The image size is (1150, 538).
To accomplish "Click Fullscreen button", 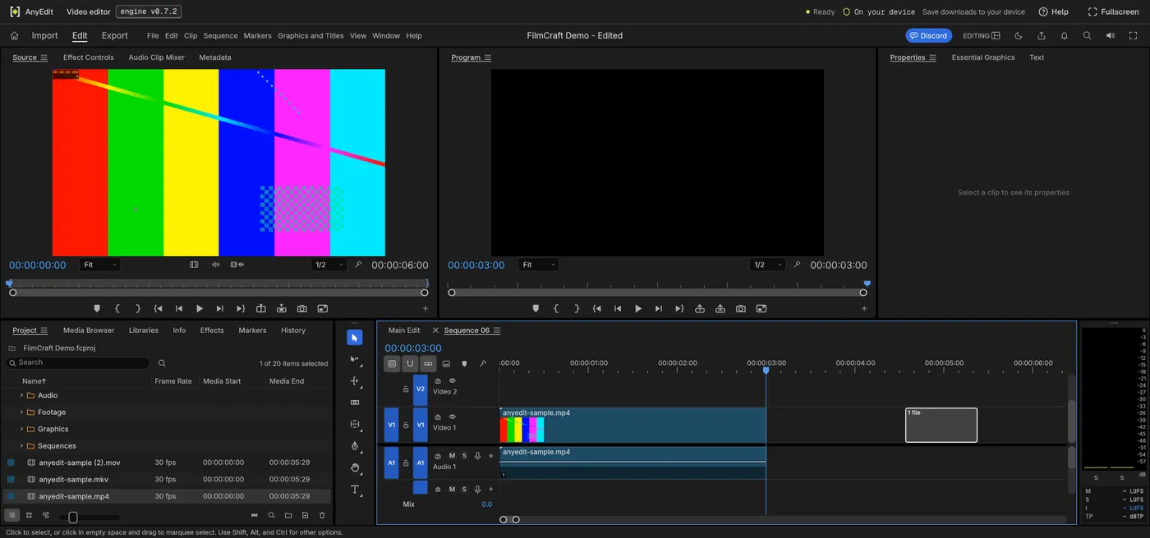I will 1114,11.
